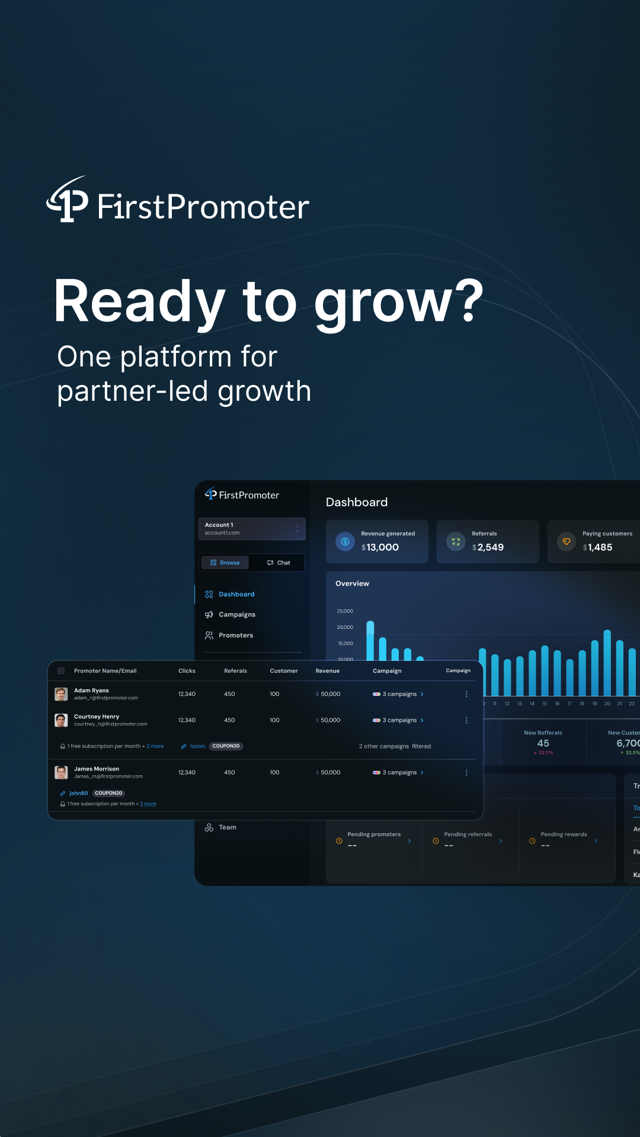Click '2 more' link under Courtney Henry

[x=155, y=746]
